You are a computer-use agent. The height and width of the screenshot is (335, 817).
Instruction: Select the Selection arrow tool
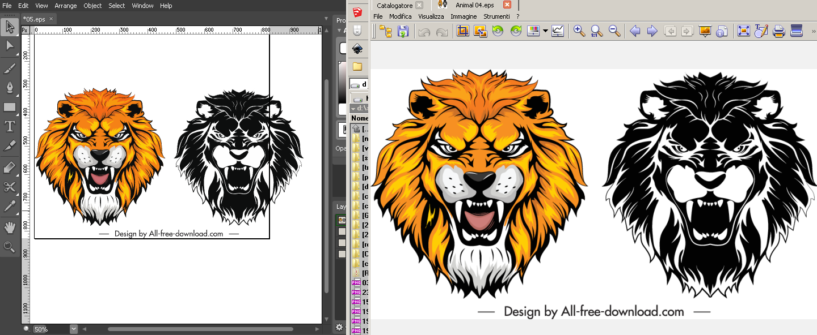coord(10,26)
